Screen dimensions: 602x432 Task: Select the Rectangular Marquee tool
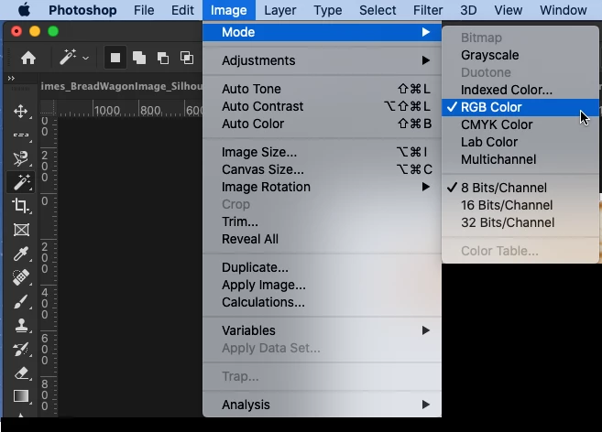21,135
